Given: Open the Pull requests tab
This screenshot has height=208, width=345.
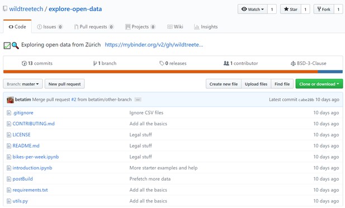Looking at the screenshot, I should point(94,27).
